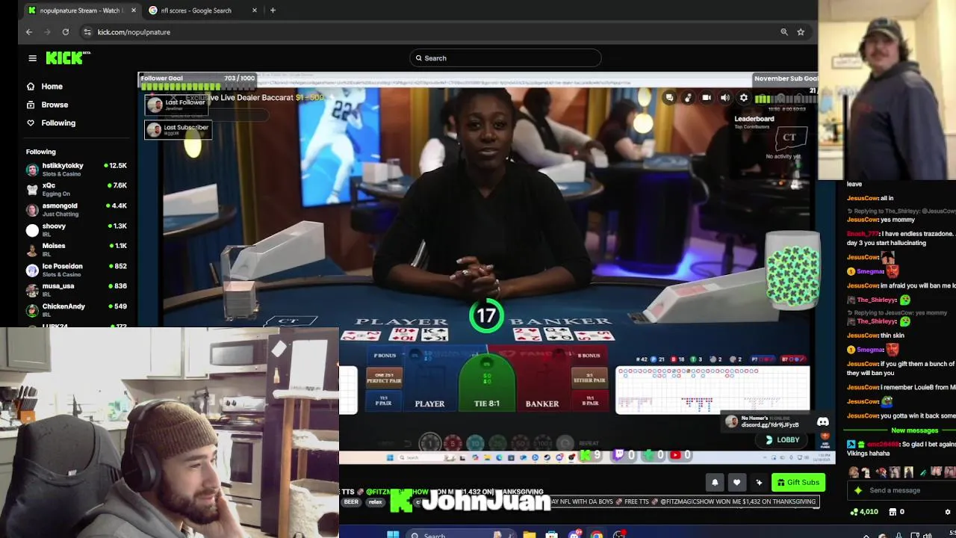Open the chat shop icon
Screen dimensions: 956x538
pyautogui.click(x=892, y=512)
